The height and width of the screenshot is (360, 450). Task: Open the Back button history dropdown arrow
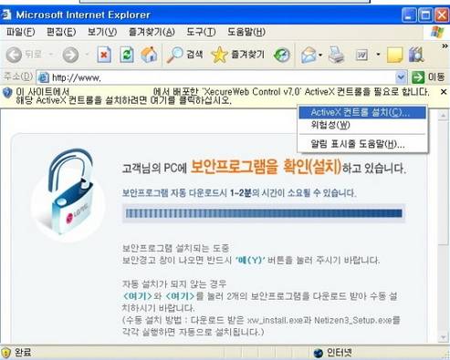click(x=51, y=55)
